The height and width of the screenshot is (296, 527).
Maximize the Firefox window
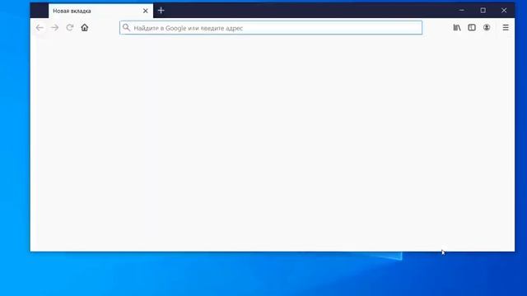483,11
